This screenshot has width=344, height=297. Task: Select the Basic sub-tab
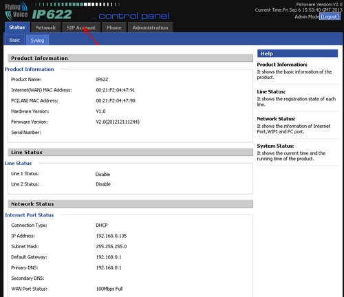pos(14,40)
